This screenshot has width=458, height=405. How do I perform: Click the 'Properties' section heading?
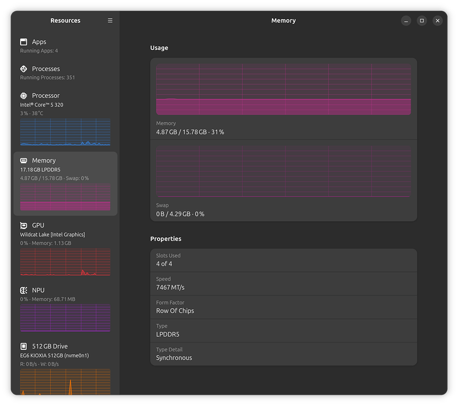(x=165, y=239)
